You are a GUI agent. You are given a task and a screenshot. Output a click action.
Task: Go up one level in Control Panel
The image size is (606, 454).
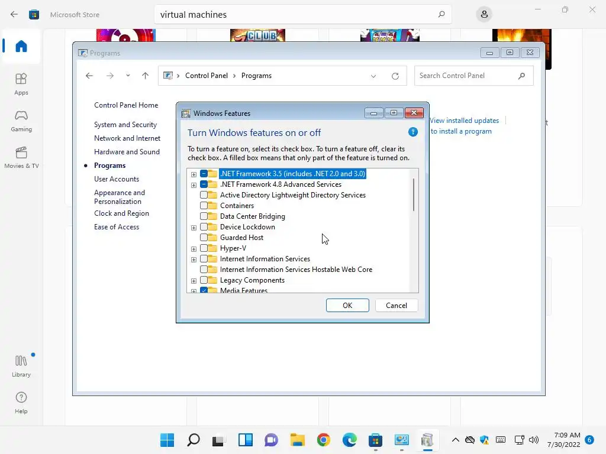point(146,76)
